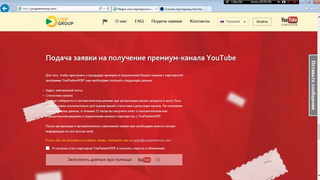This screenshot has width=320, height=180.
Task: Click the Refresh page icon
Action: pos(108,8)
